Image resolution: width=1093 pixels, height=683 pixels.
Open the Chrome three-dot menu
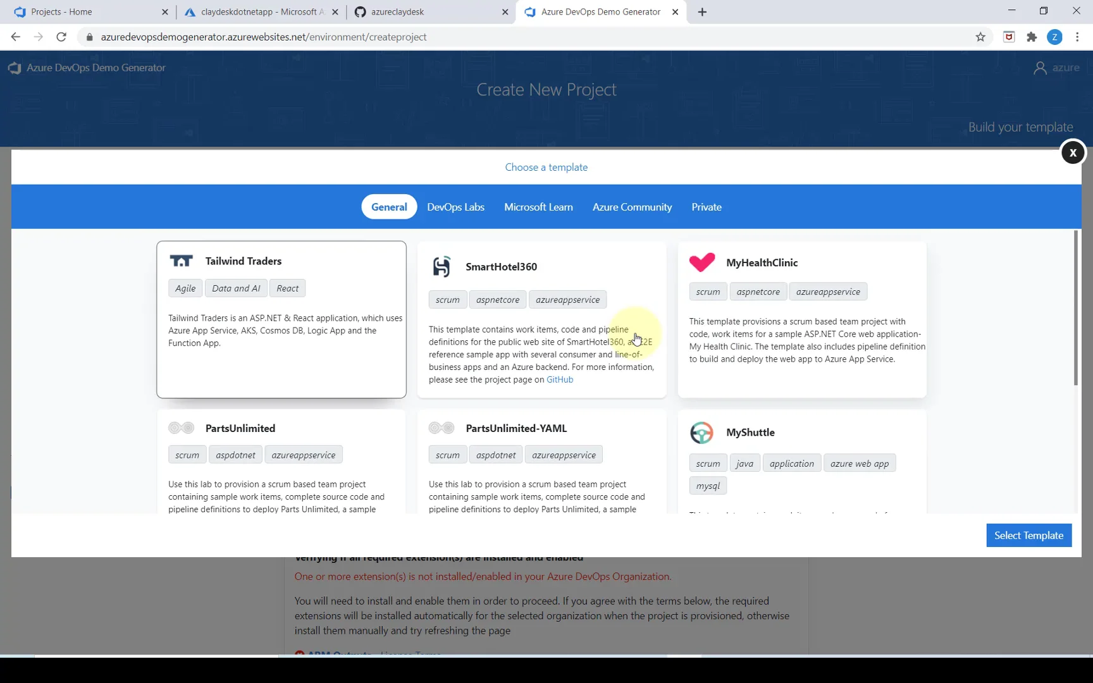point(1077,37)
